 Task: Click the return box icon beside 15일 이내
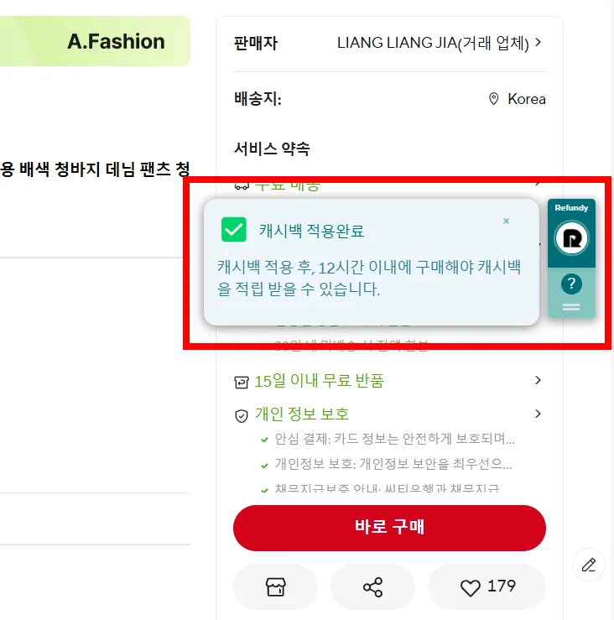(x=242, y=382)
